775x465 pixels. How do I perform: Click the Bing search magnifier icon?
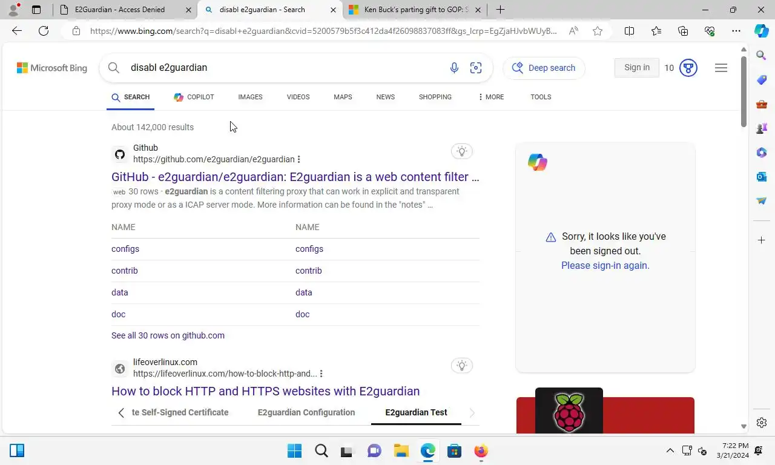[x=114, y=68]
